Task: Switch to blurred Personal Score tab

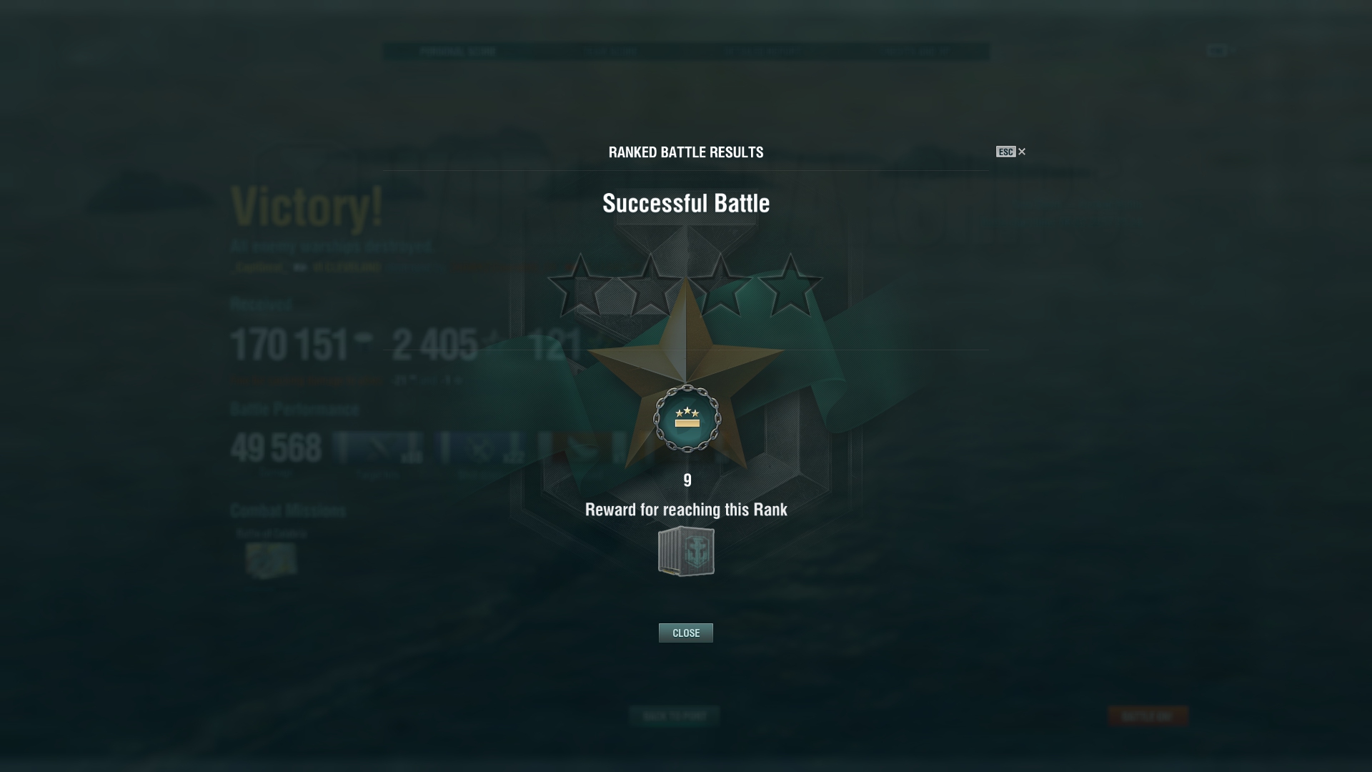Action: pos(458,51)
